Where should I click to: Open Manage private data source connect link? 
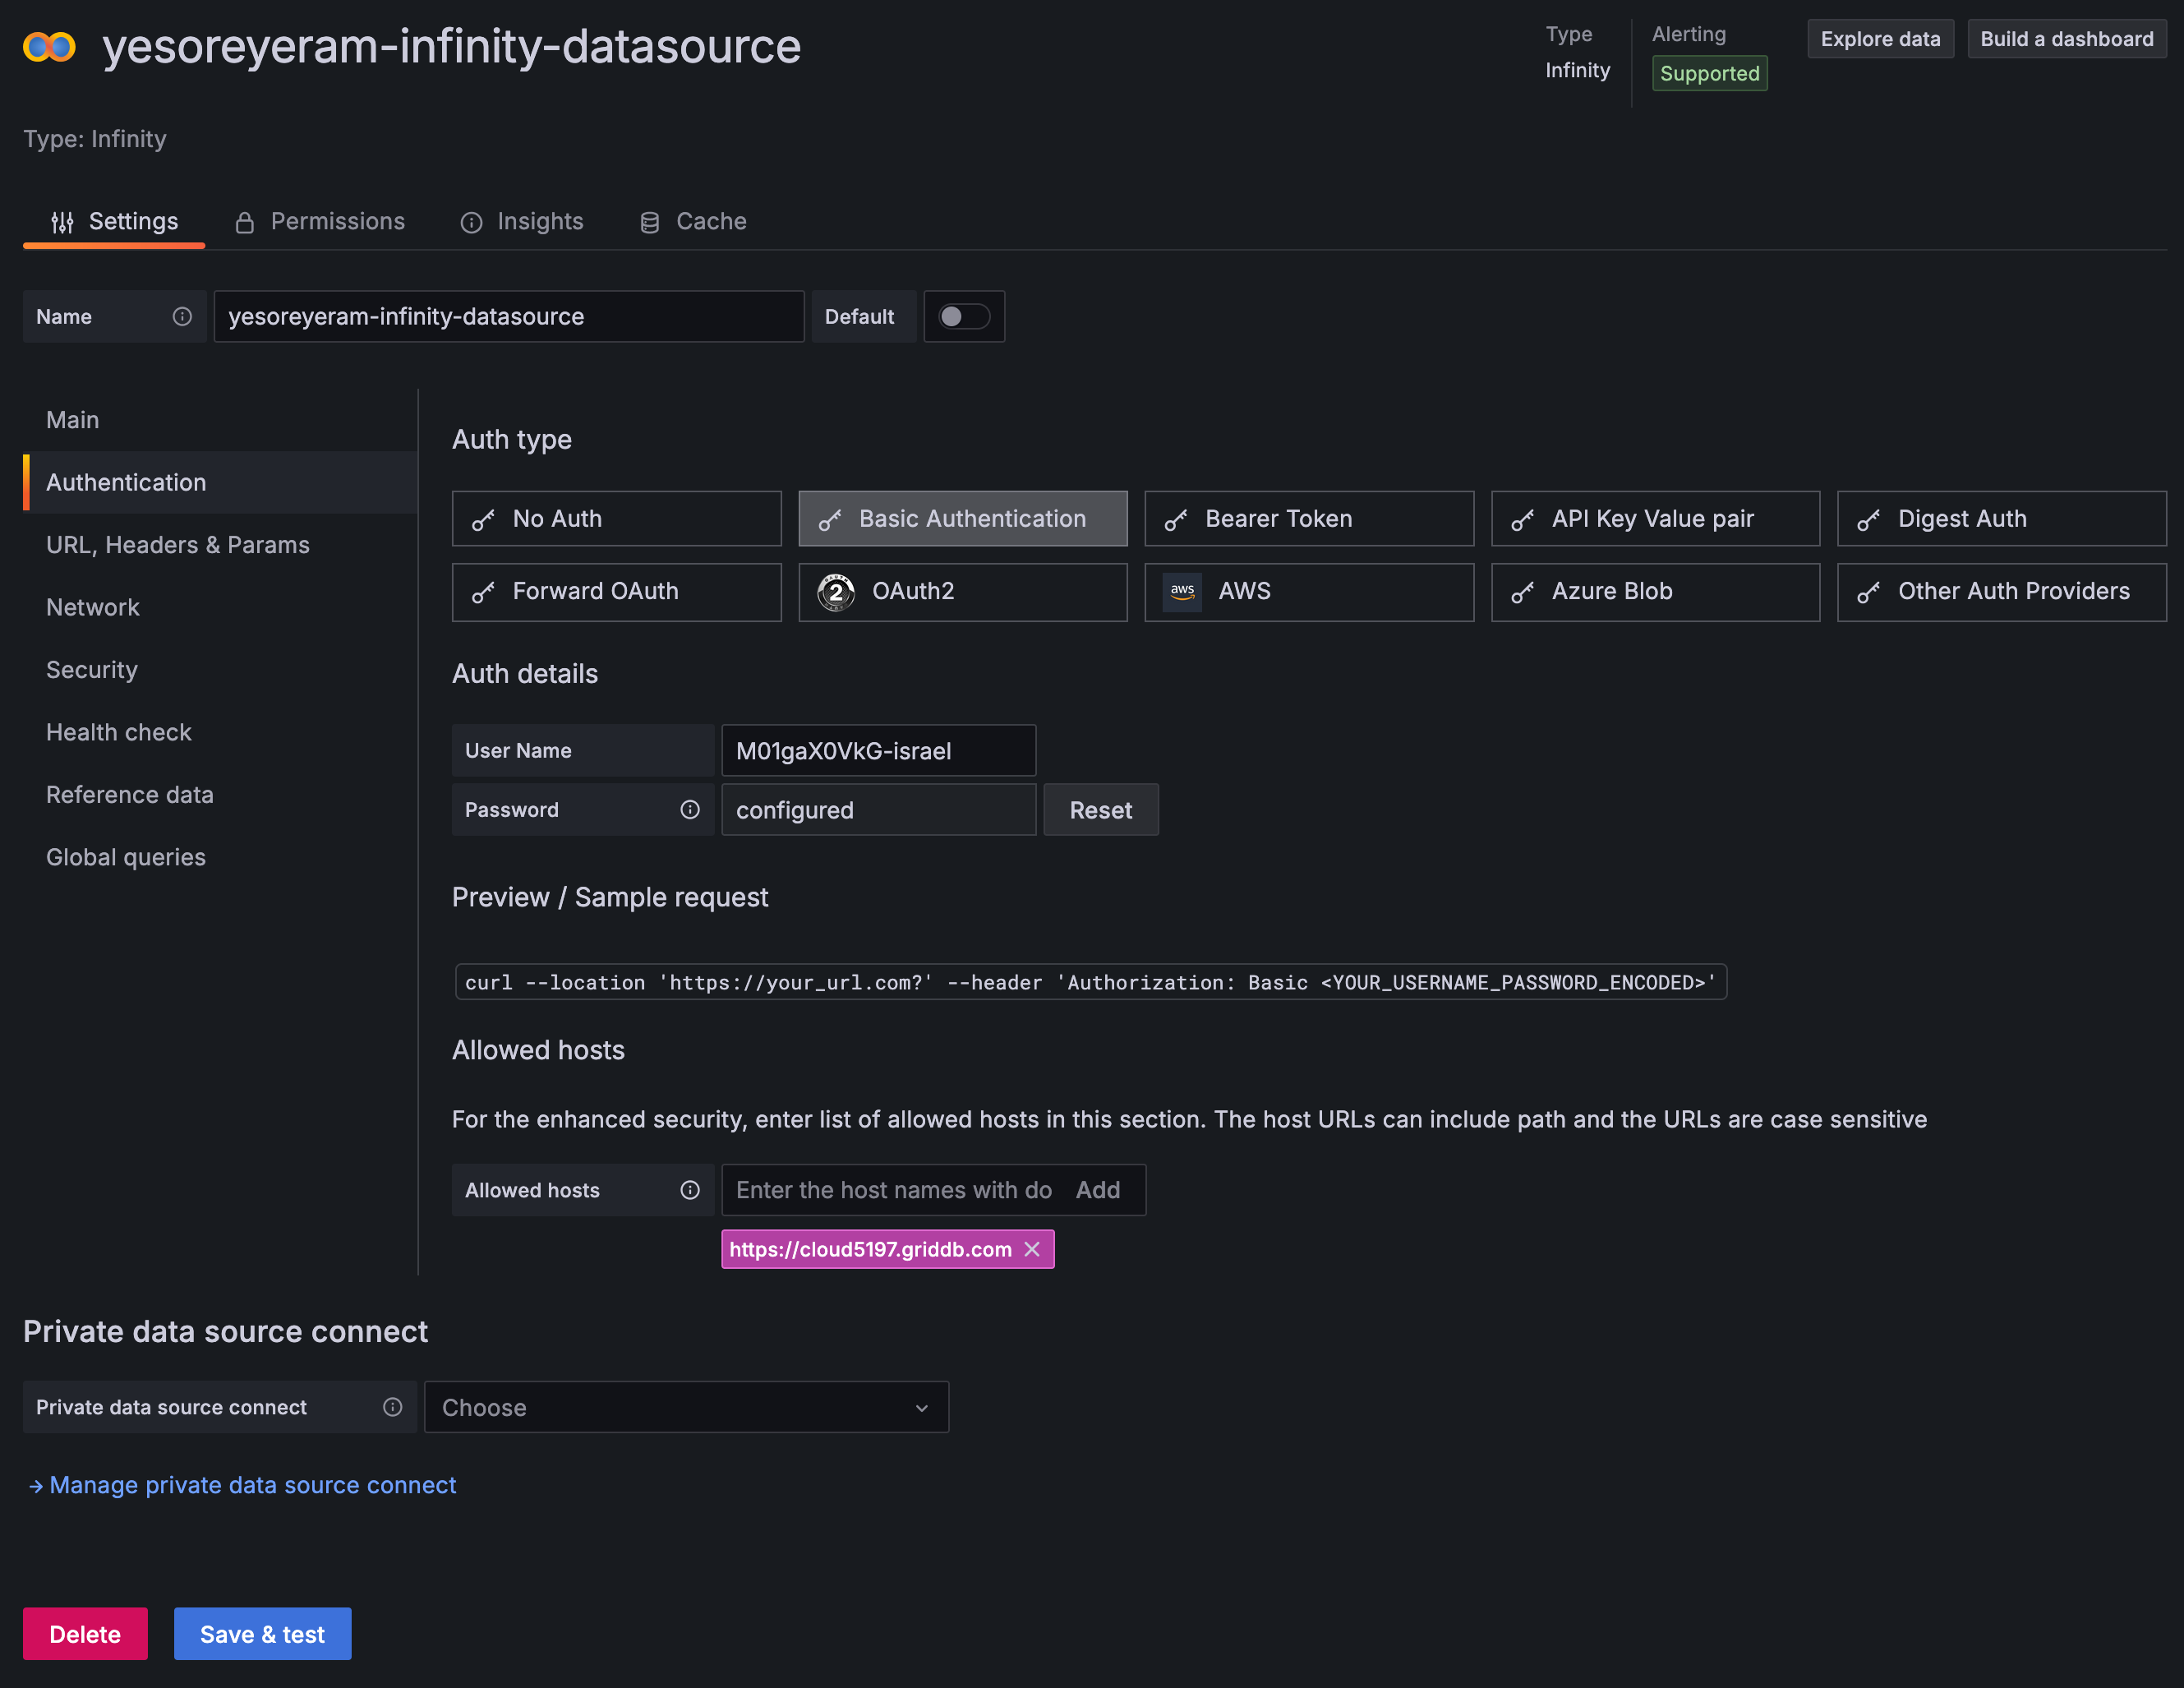(x=252, y=1485)
